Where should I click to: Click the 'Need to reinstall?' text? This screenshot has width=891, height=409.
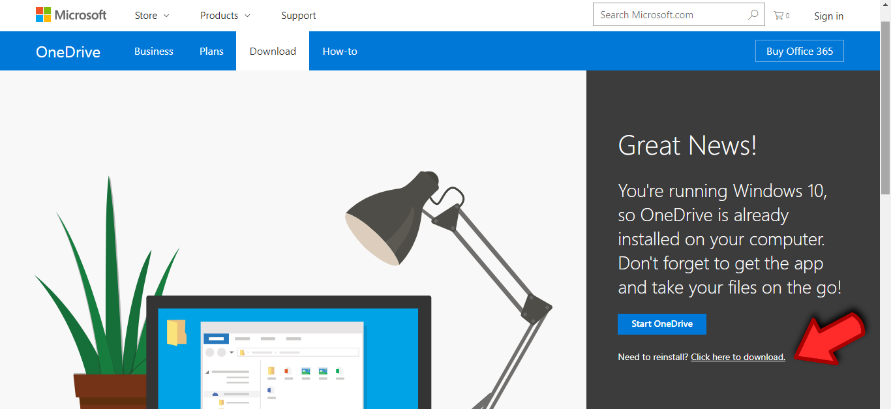pyautogui.click(x=653, y=357)
